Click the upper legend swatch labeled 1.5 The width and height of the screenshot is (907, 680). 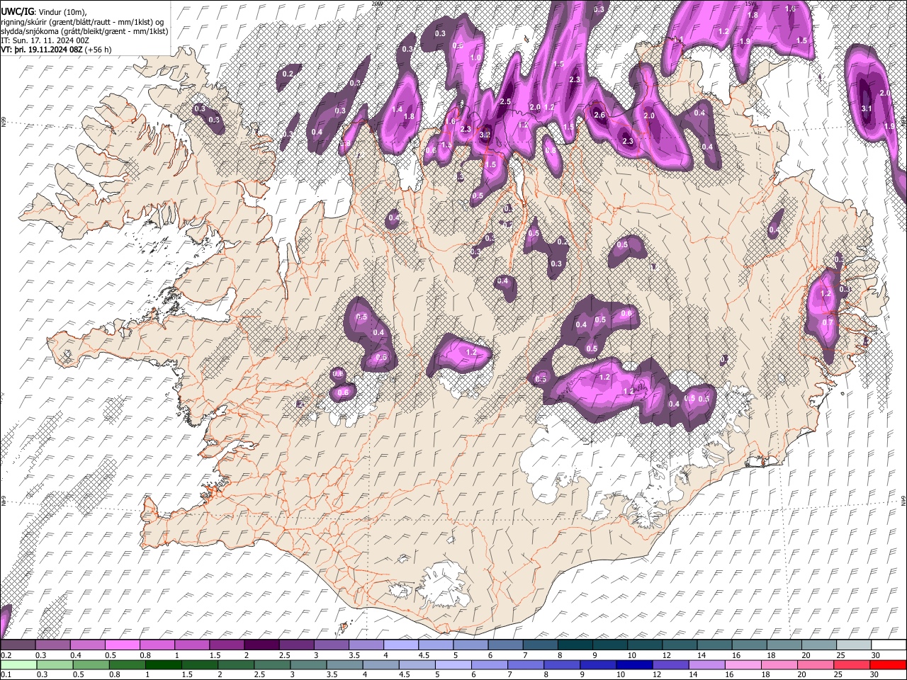pyautogui.click(x=226, y=645)
